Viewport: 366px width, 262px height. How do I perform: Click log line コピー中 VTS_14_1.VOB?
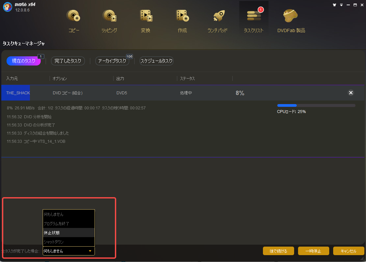click(x=36, y=141)
